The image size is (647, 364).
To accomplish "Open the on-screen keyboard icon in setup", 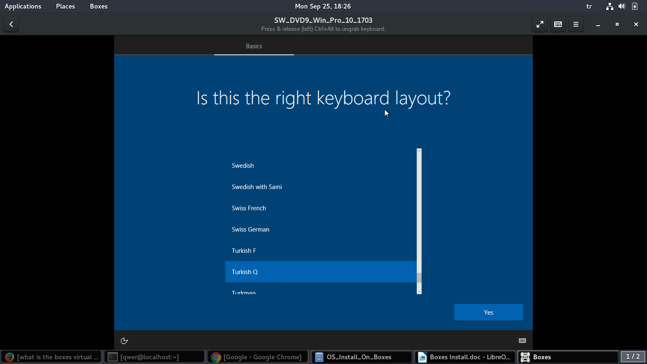I will [x=522, y=341].
